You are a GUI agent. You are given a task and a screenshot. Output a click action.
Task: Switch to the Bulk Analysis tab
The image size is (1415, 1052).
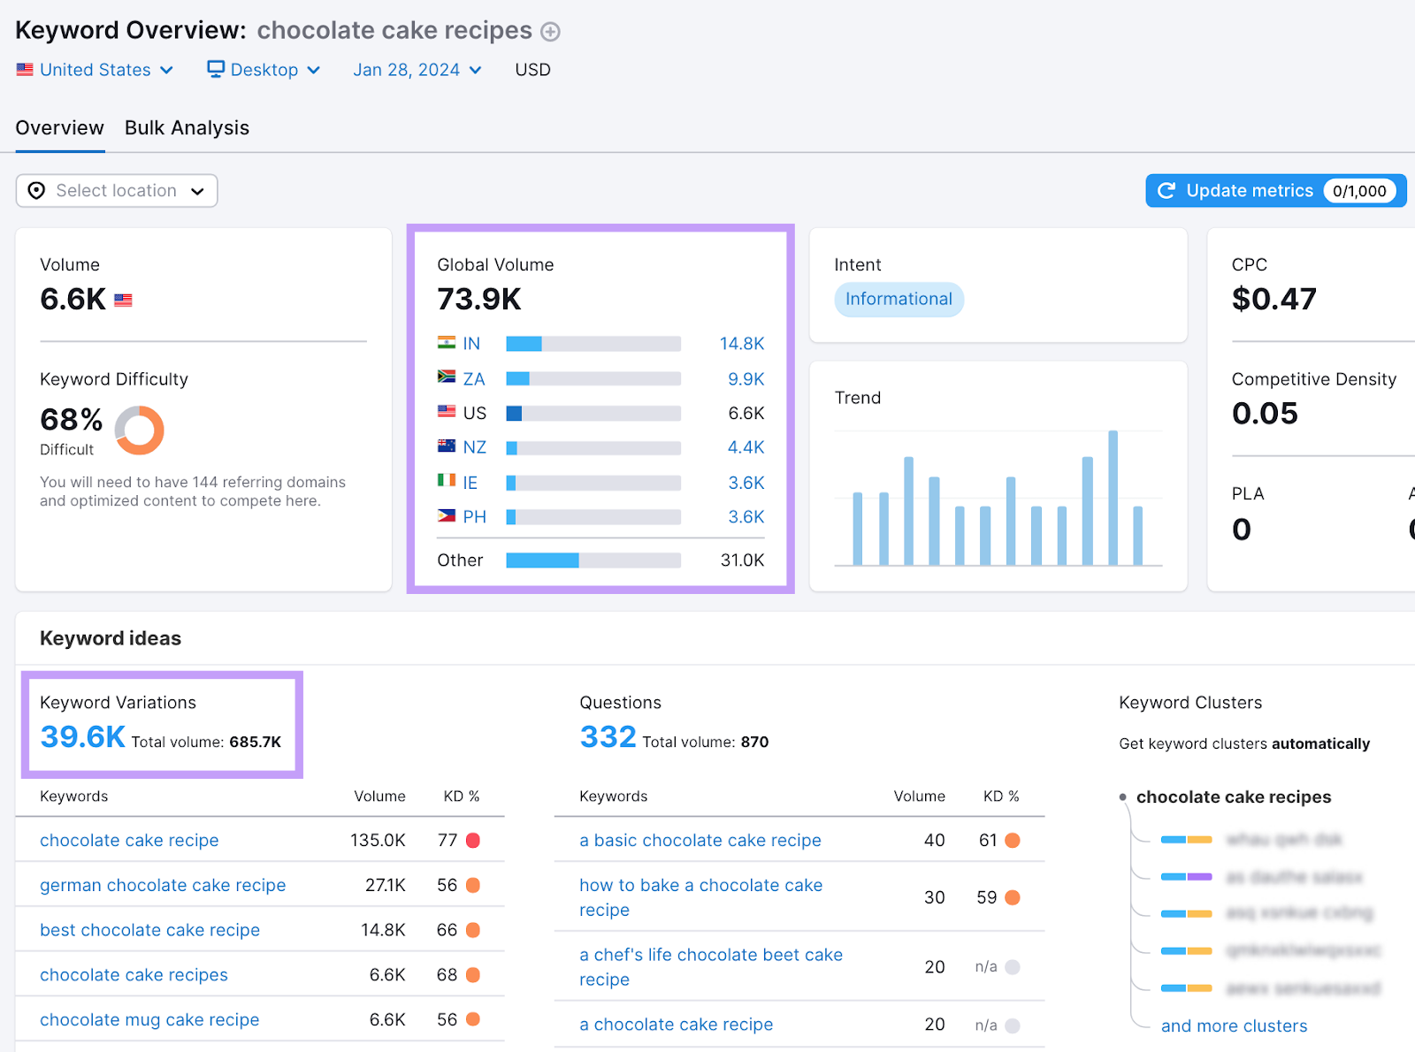(x=187, y=128)
